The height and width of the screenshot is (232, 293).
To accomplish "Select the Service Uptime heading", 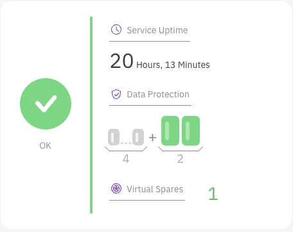I will tap(157, 30).
